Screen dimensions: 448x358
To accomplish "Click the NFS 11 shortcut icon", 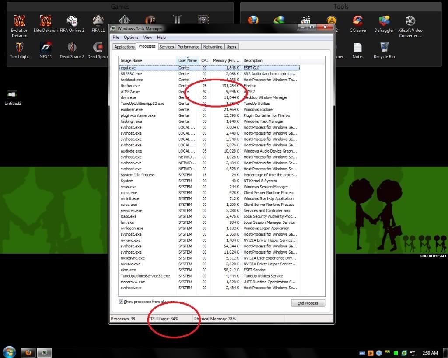I will click(45, 50).
